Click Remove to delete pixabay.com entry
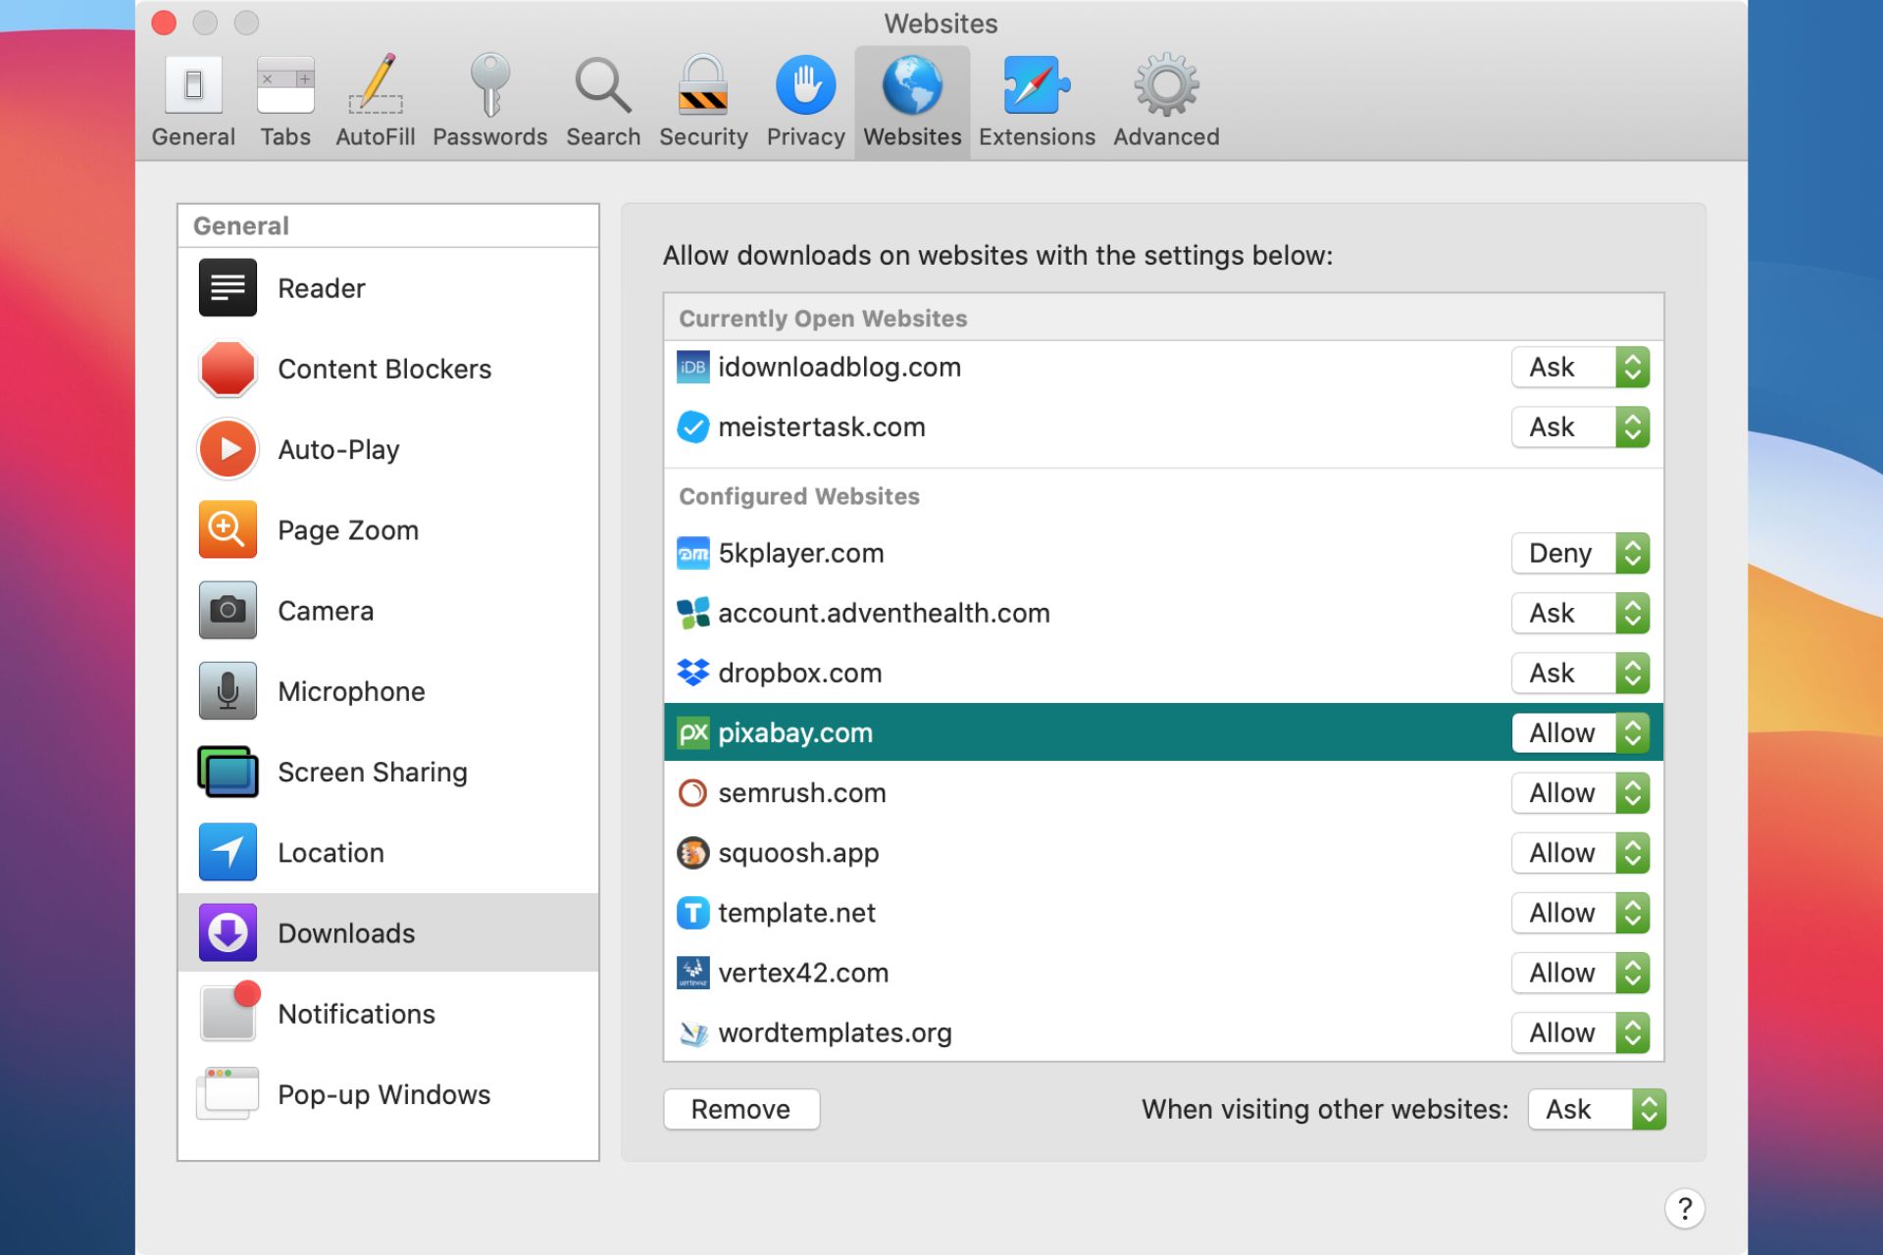 point(739,1108)
